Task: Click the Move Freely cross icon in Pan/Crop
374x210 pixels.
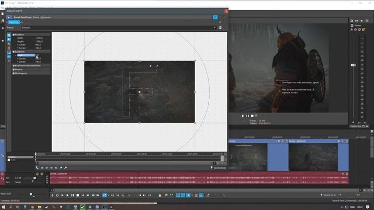Action: (x=9, y=61)
